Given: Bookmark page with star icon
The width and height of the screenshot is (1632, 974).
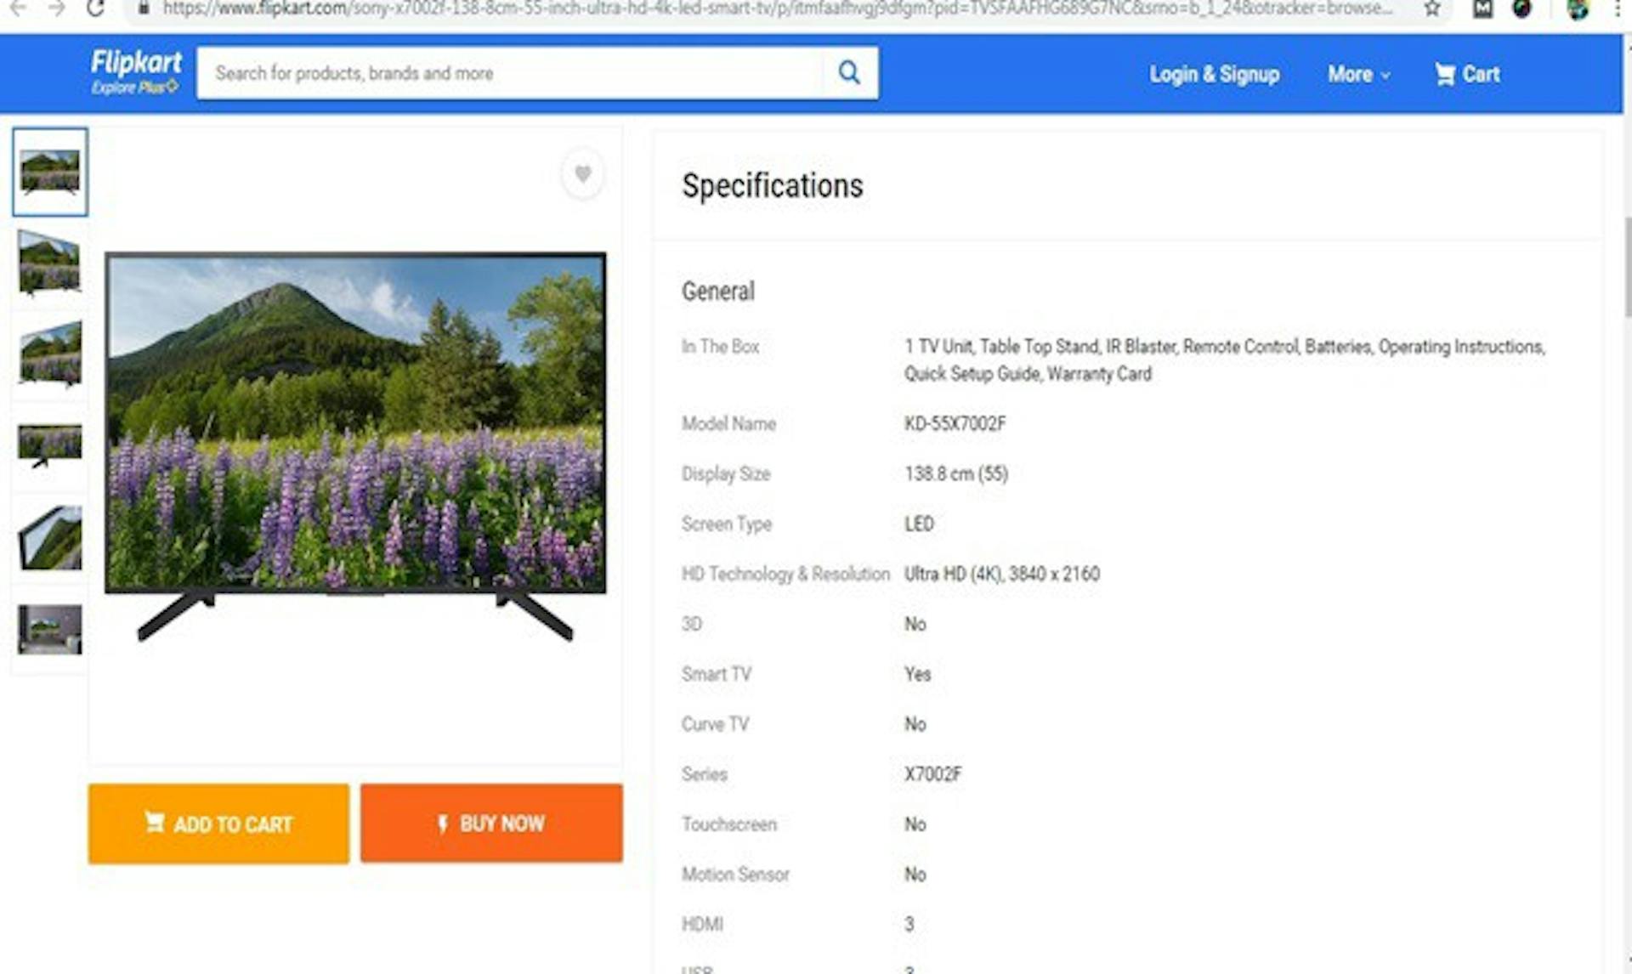Looking at the screenshot, I should (1432, 9).
